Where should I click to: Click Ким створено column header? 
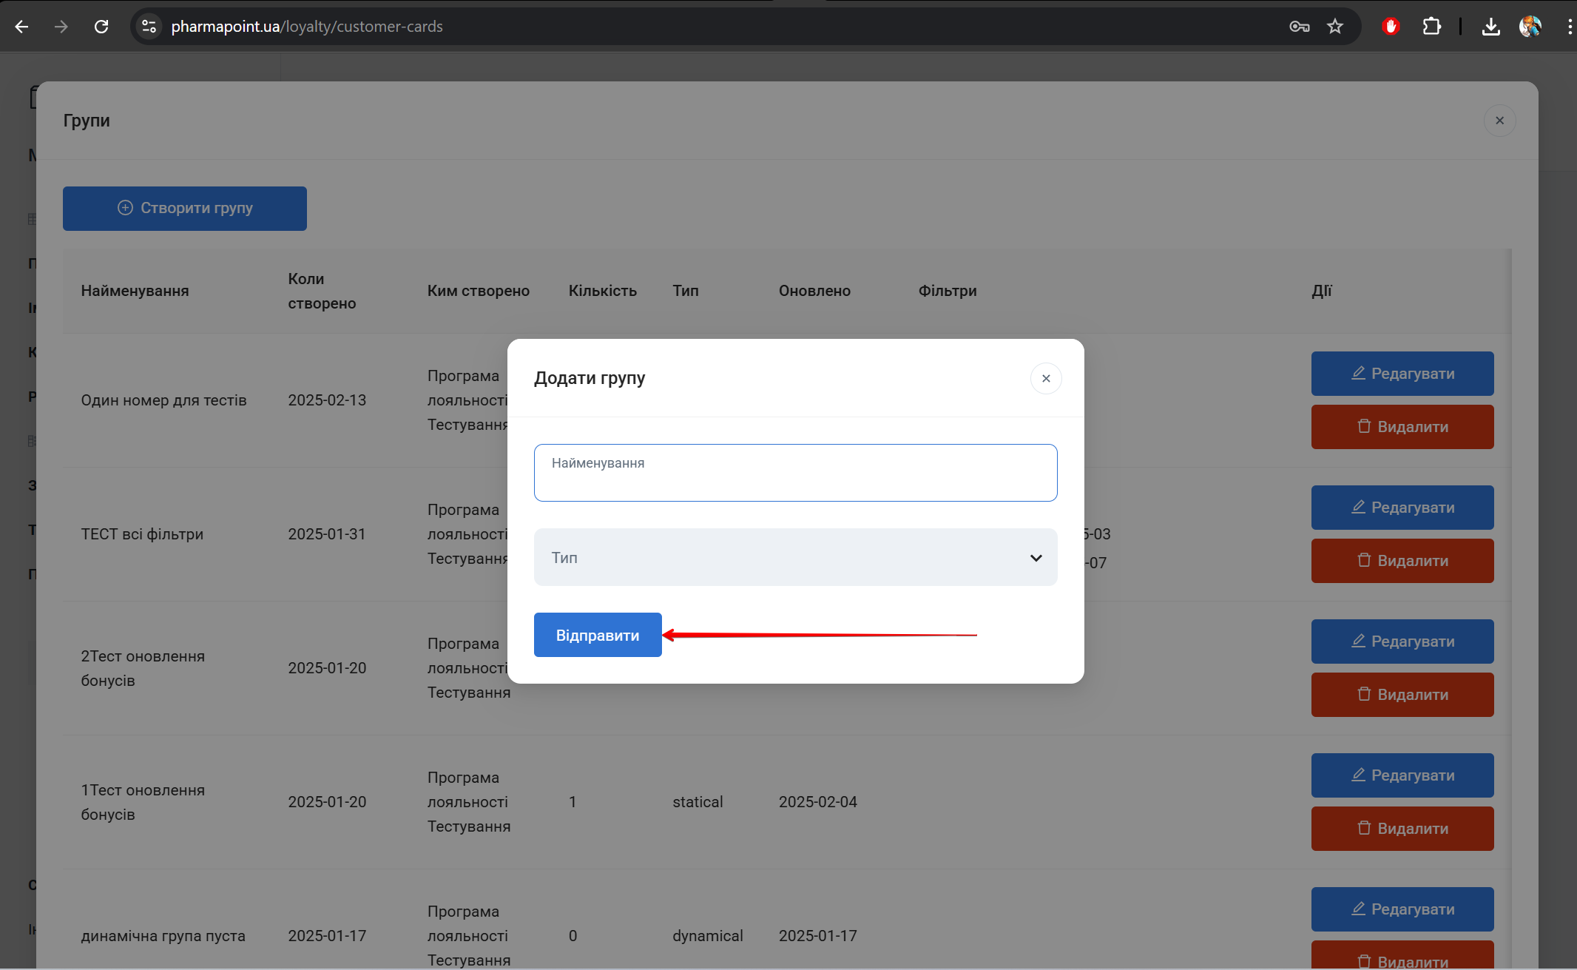pos(479,291)
